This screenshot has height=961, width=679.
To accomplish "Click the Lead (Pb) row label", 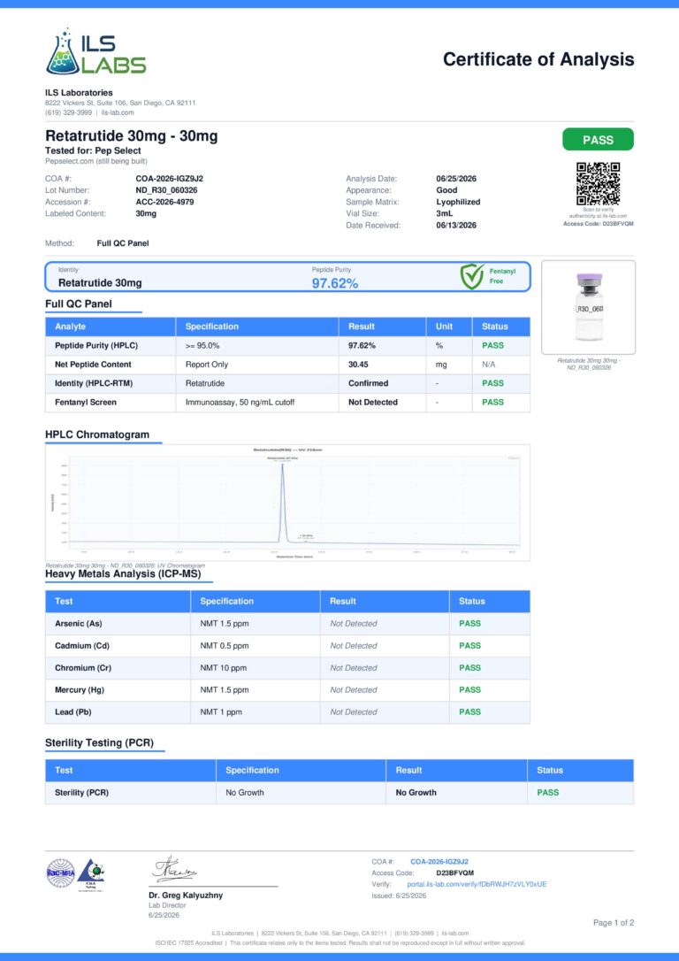I will pos(72,712).
